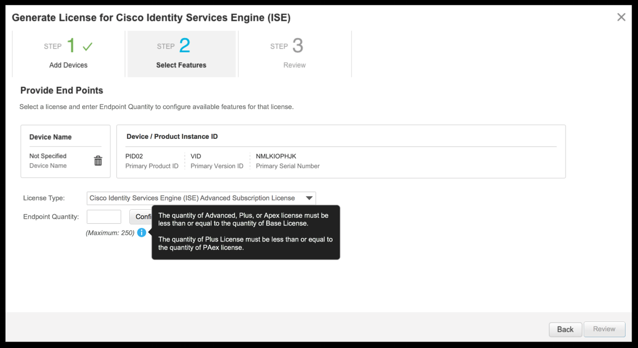Click the Provide End Points heading
The height and width of the screenshot is (348, 638).
[x=61, y=90]
